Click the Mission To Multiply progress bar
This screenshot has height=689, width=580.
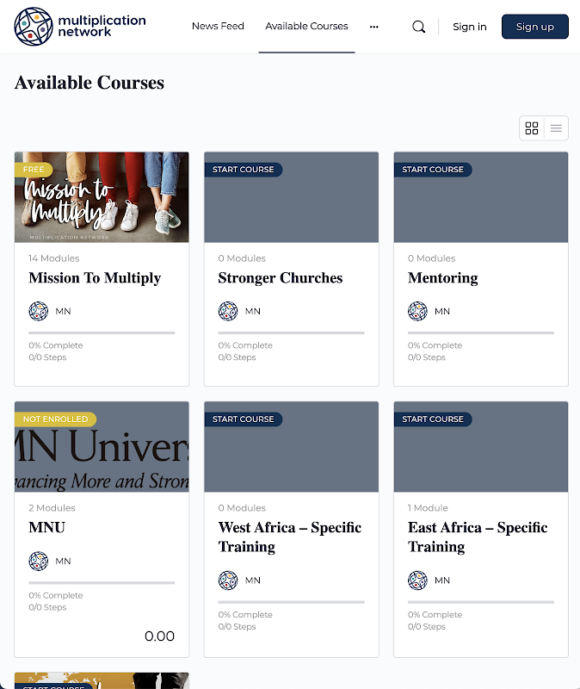click(x=102, y=332)
